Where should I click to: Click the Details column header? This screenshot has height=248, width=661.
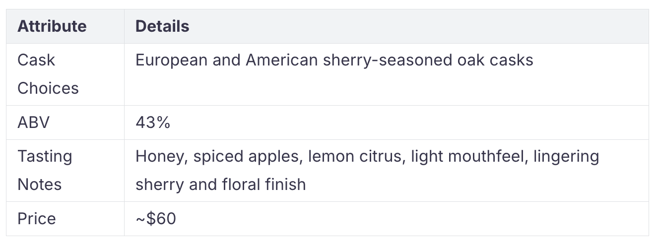pos(162,26)
